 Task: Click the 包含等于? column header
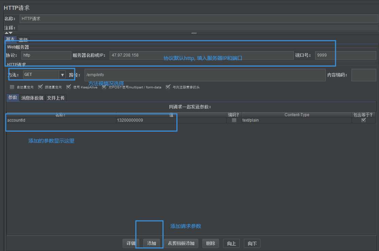(x=363, y=115)
